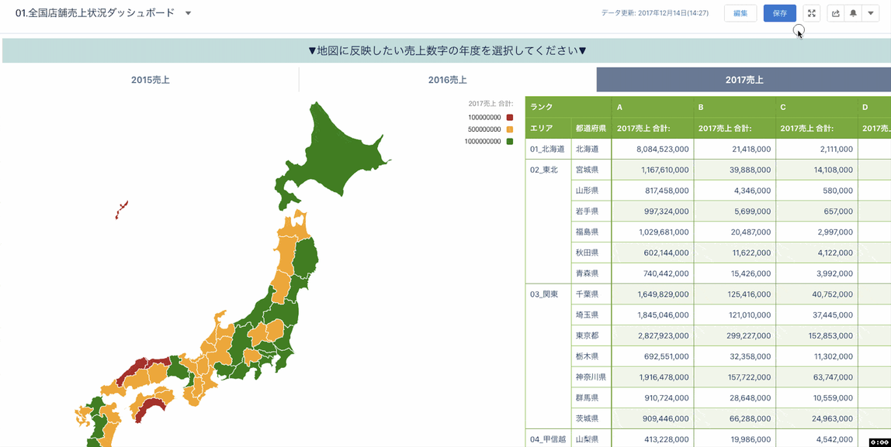Click the 栃木県 row label
The image size is (891, 447).
point(591,356)
